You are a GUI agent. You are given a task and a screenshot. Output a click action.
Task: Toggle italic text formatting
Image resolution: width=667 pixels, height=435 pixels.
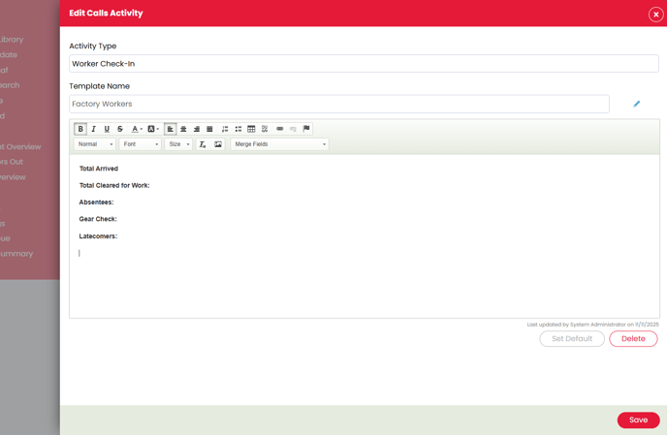pos(94,129)
